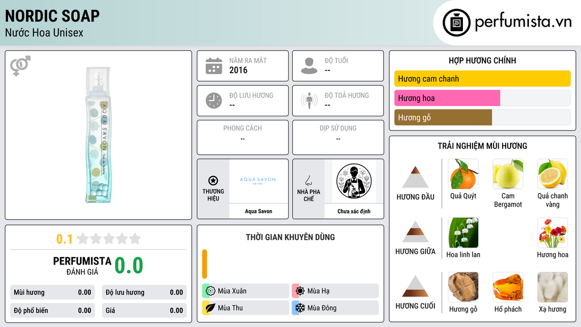Click the Mùa Thu season button
The height and width of the screenshot is (327, 581).
click(x=246, y=308)
